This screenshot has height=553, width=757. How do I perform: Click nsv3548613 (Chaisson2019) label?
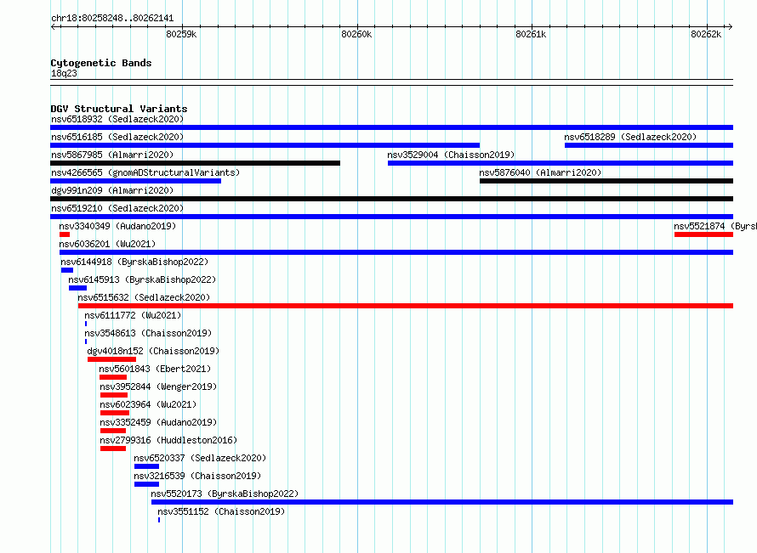tap(148, 333)
